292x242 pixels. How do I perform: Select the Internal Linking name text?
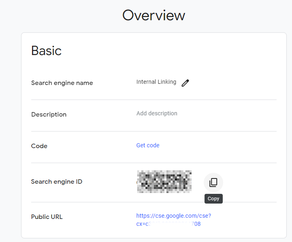coord(156,82)
